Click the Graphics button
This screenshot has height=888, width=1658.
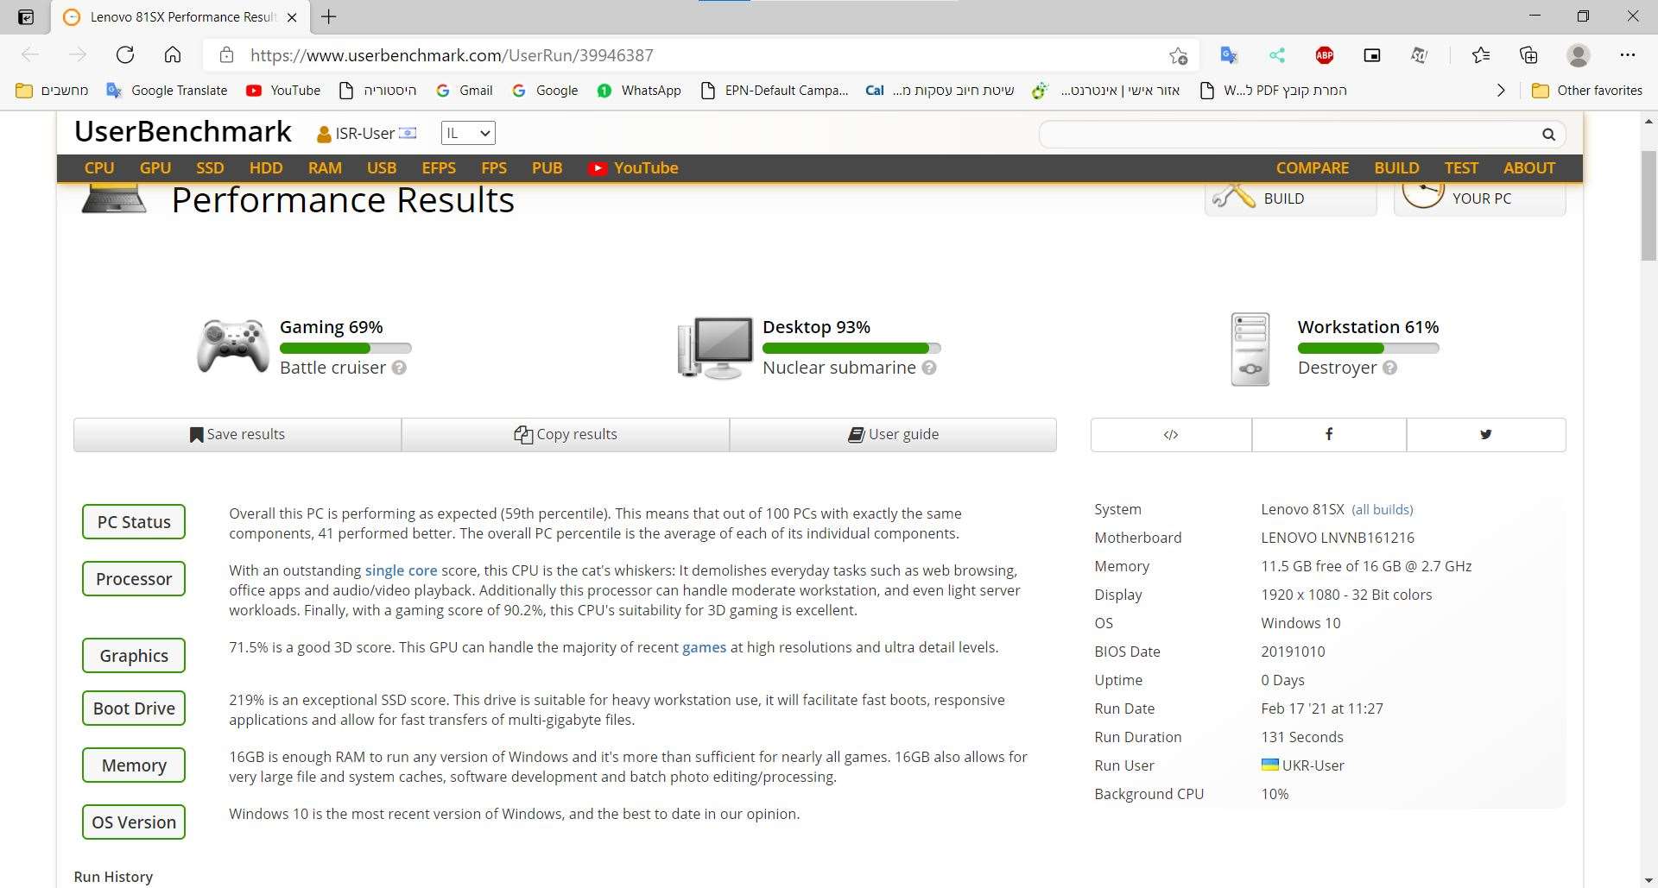134,656
